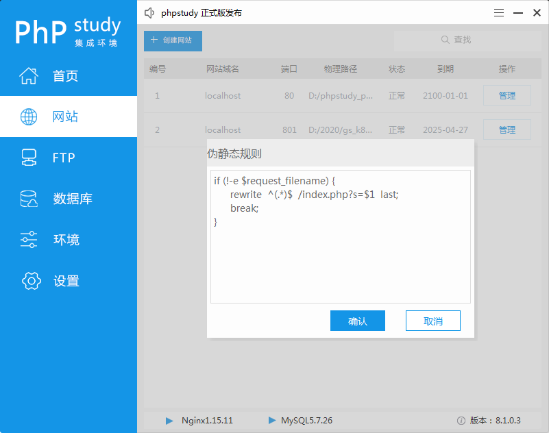Switch to 环境 sidebar label
Image resolution: width=549 pixels, height=433 pixels.
point(66,240)
